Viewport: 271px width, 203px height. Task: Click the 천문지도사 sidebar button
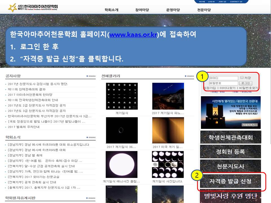[x=230, y=167]
